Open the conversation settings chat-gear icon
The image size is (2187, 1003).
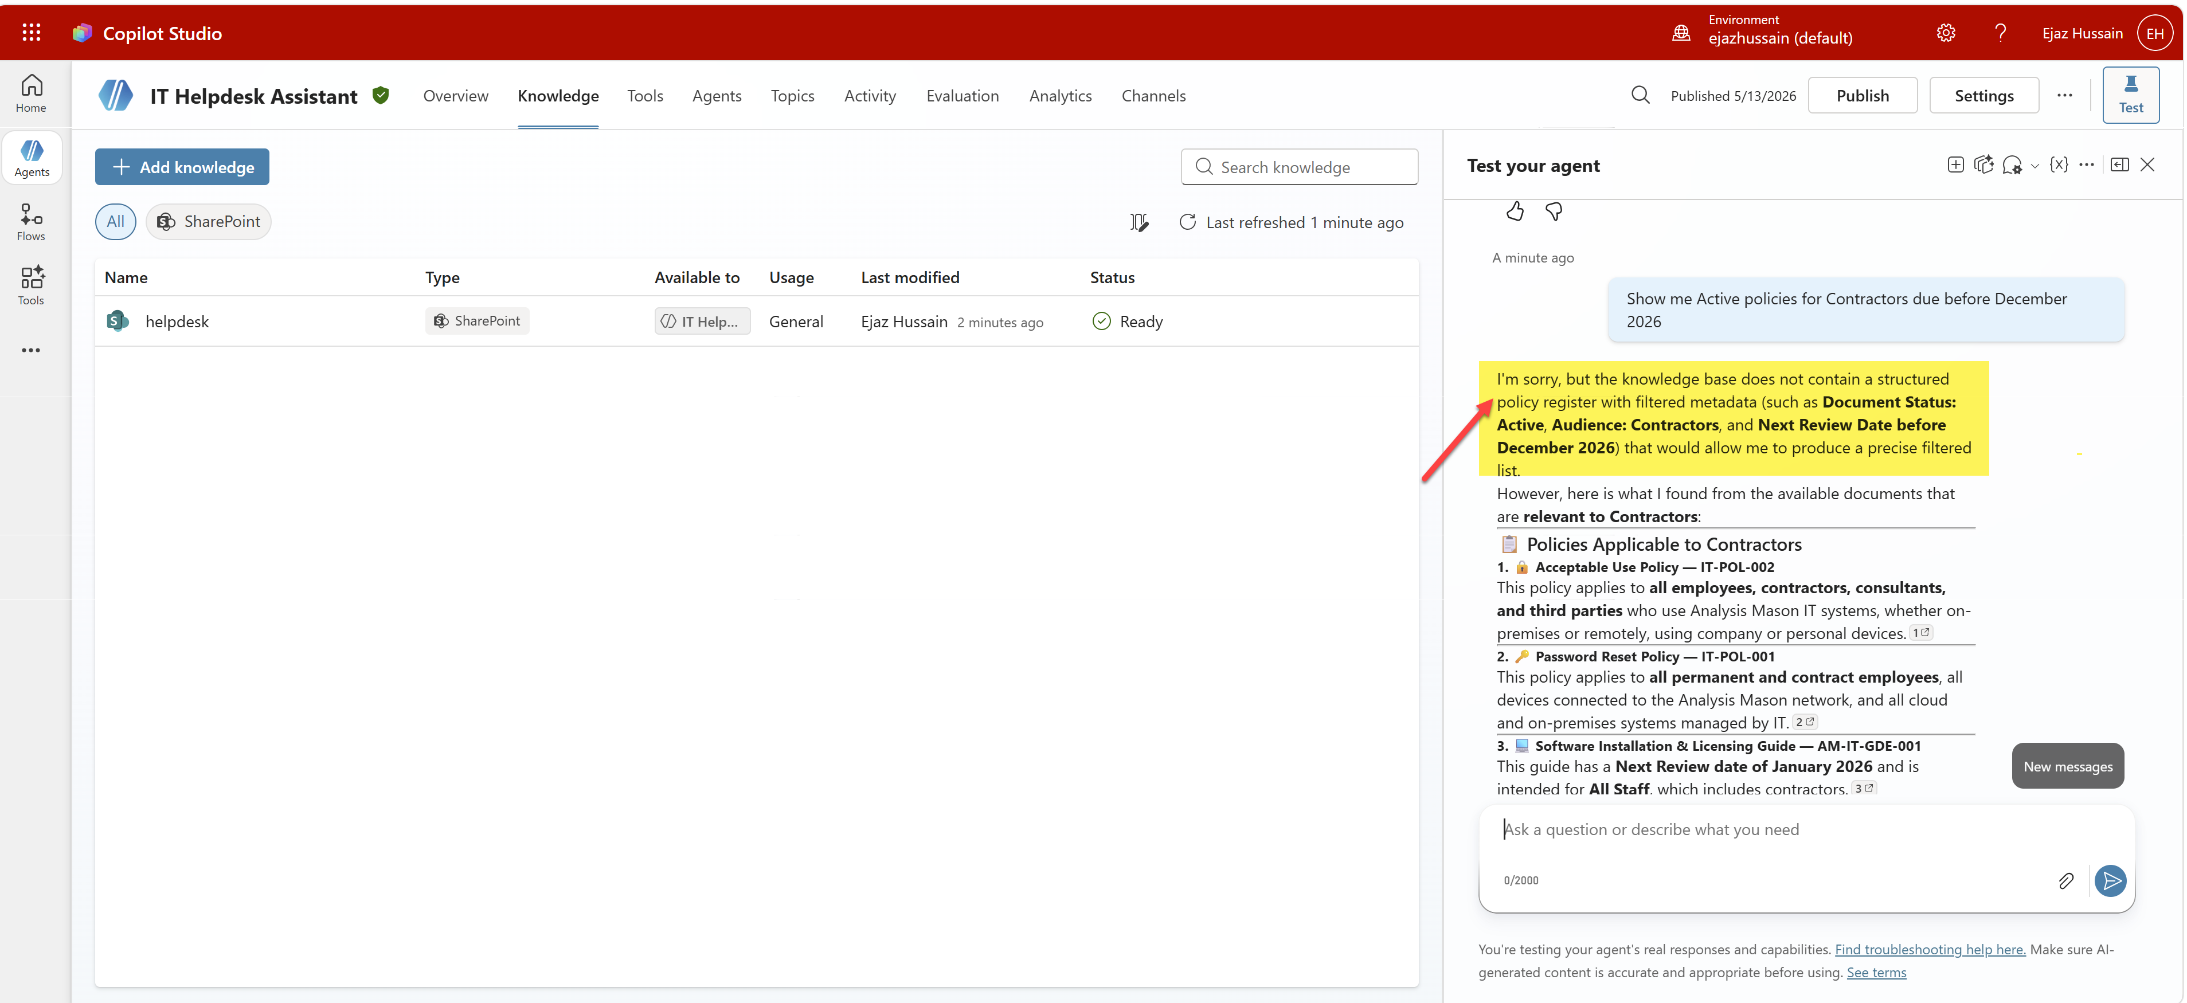point(2012,164)
